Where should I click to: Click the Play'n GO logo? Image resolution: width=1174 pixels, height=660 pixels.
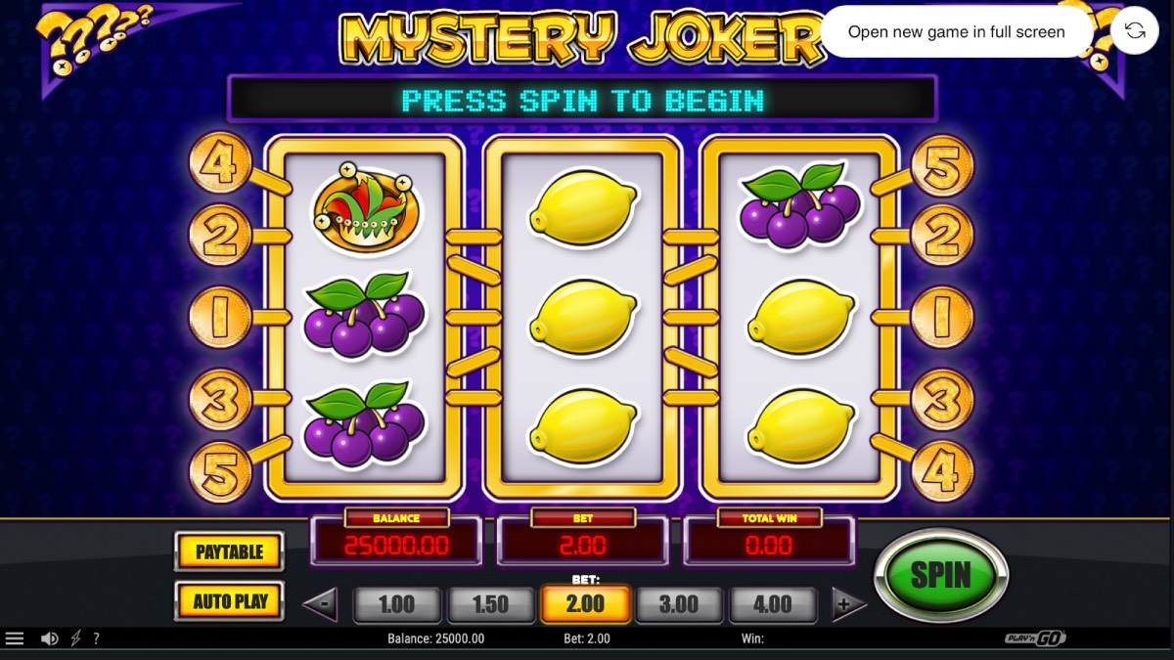tap(1036, 638)
